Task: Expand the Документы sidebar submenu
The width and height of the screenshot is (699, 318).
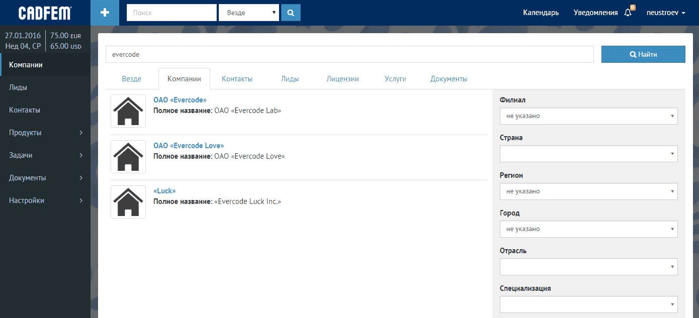Action: coord(45,178)
